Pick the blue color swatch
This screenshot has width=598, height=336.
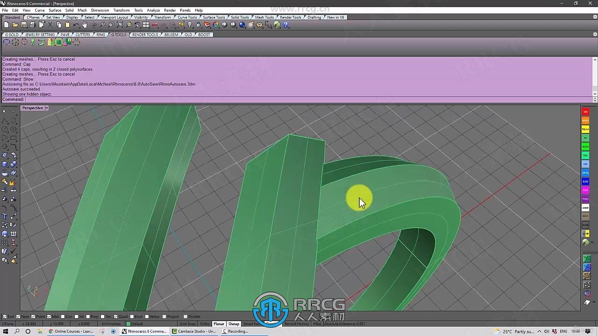click(x=585, y=182)
